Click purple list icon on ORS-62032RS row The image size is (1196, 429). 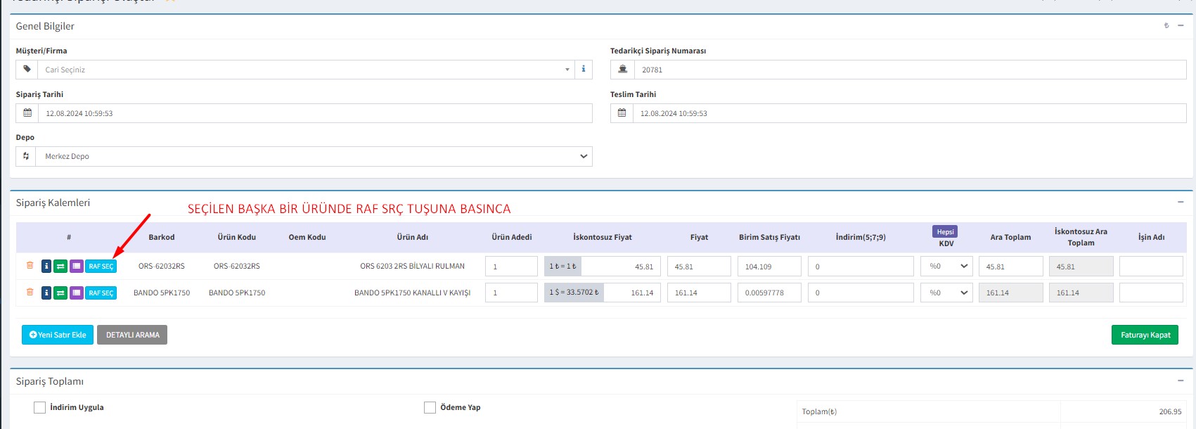[76, 267]
